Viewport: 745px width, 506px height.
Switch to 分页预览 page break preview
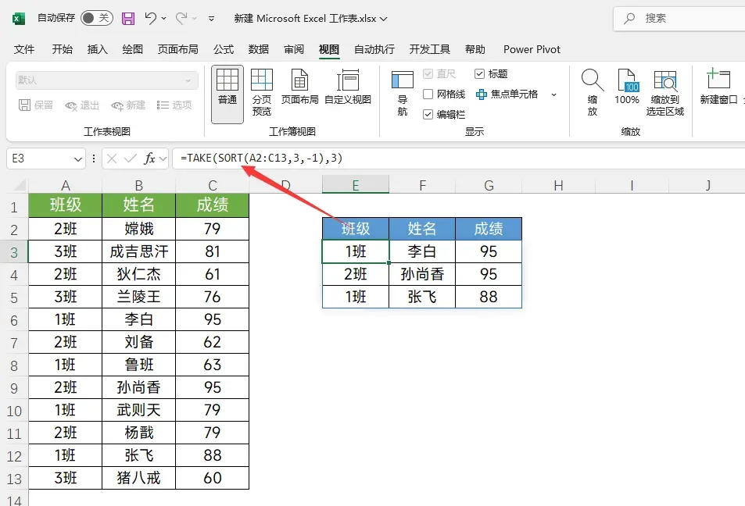pyautogui.click(x=261, y=93)
